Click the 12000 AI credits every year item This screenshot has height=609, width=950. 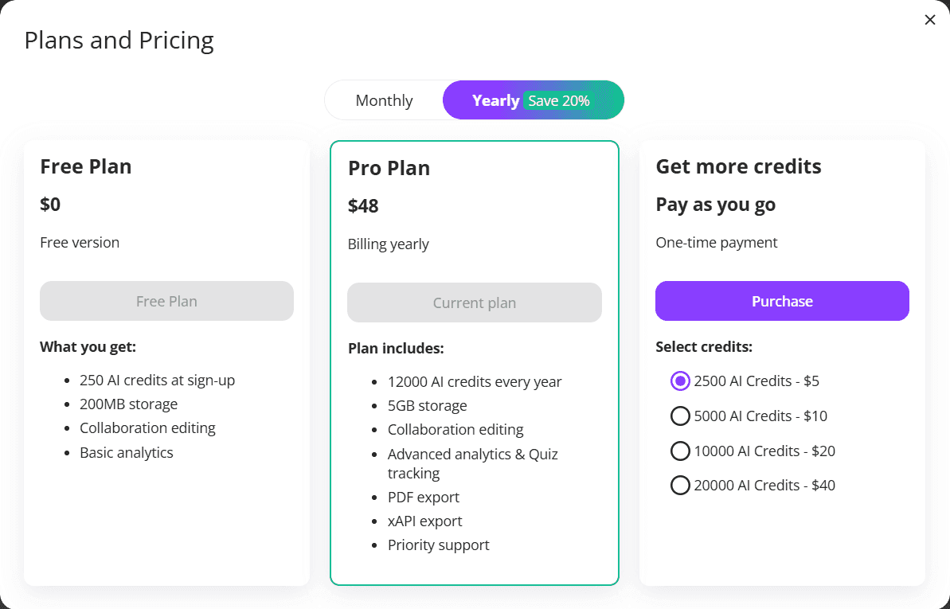click(x=475, y=382)
